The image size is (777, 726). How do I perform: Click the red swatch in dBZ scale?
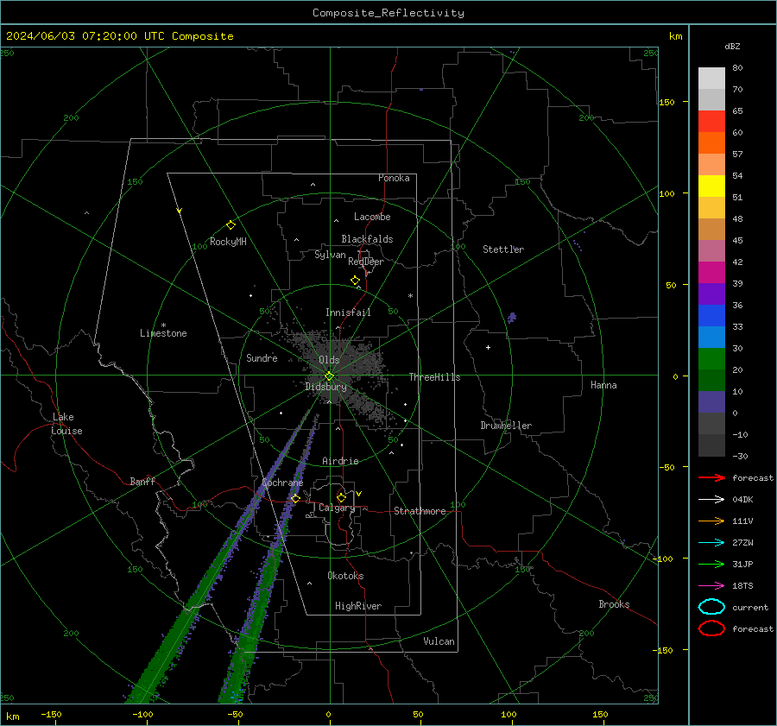click(x=711, y=122)
